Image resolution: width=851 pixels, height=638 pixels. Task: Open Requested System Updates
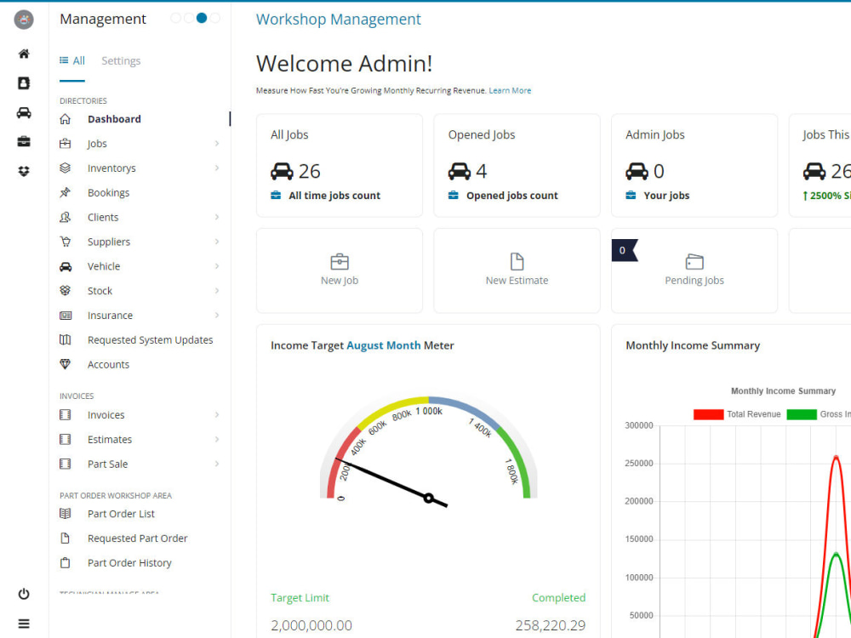pos(151,339)
